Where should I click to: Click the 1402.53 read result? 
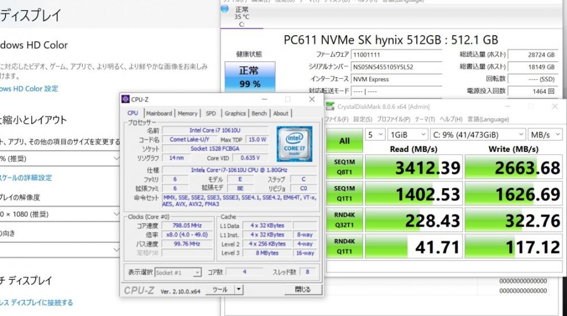pos(414,193)
